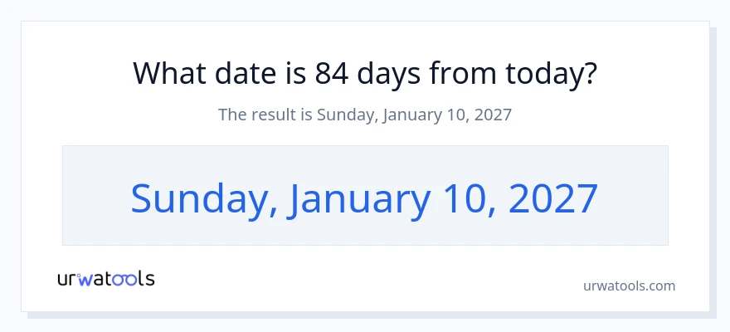The image size is (730, 332).
Task: Click the subtitle 'The result is Sunday, January 10, 2027'
Action: coord(365,114)
